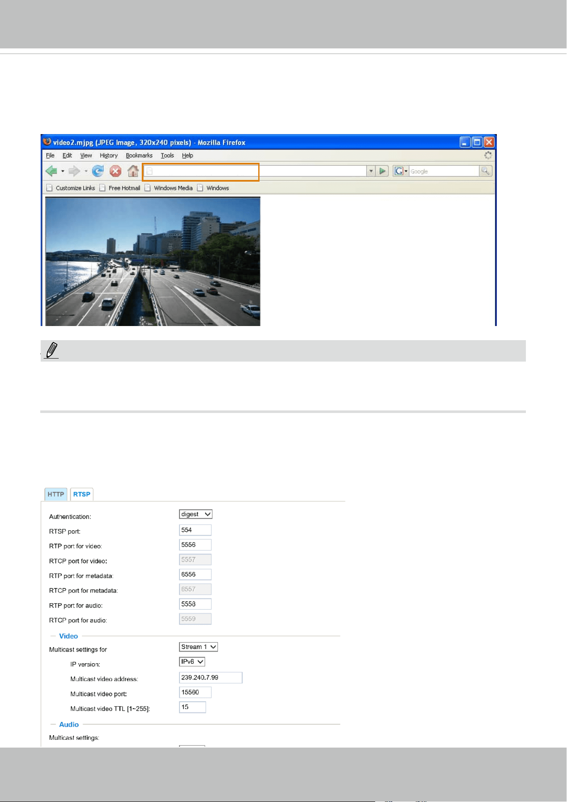The image size is (567, 802).
Task: Open the Google search engine icon
Action: [x=399, y=171]
